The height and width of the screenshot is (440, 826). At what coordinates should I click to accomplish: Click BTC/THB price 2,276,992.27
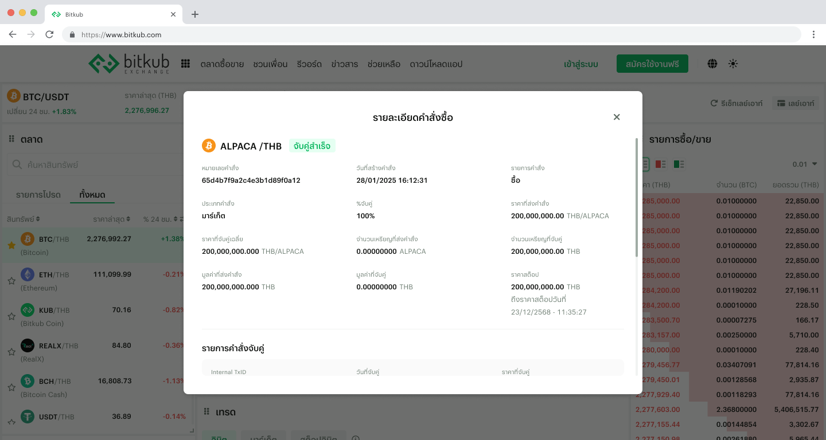pyautogui.click(x=109, y=239)
